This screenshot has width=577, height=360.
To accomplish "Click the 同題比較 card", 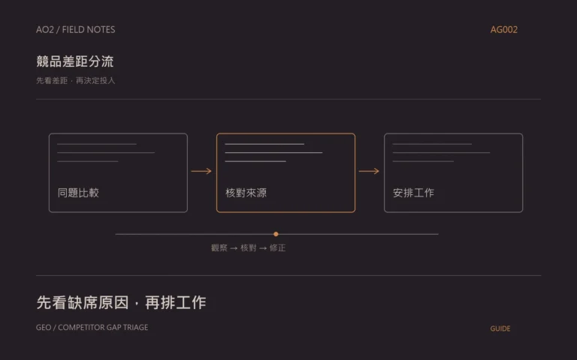I will [x=118, y=172].
